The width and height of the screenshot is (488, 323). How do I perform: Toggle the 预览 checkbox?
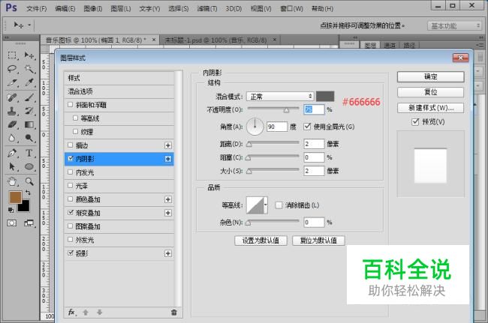pos(415,121)
